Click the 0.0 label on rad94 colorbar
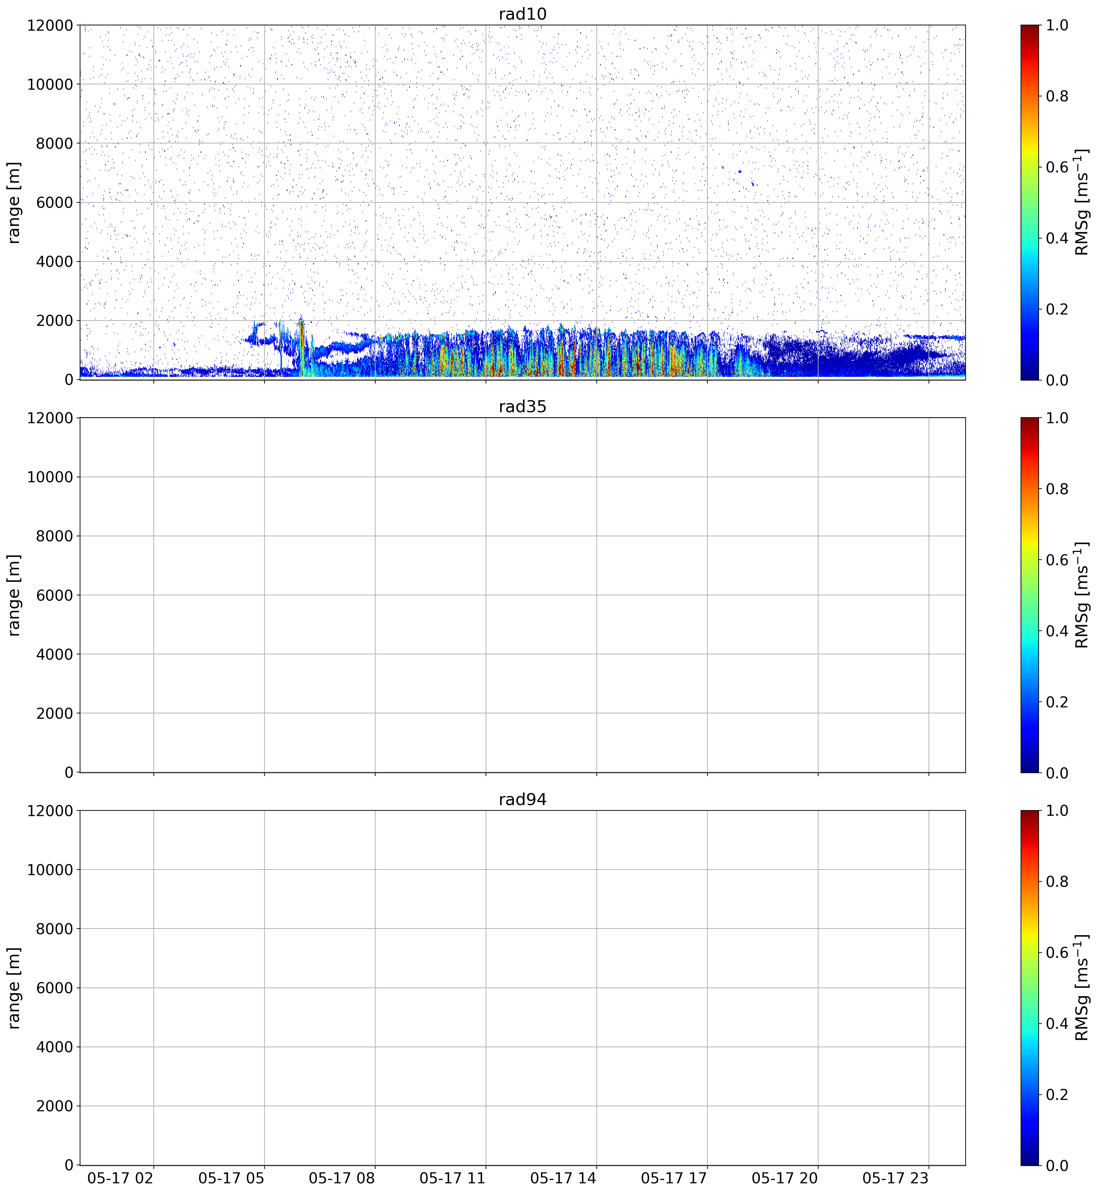This screenshot has width=1099, height=1193. (1057, 1166)
